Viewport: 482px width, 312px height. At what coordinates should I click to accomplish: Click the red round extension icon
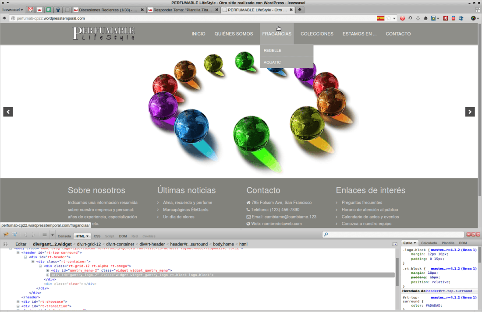point(402,18)
